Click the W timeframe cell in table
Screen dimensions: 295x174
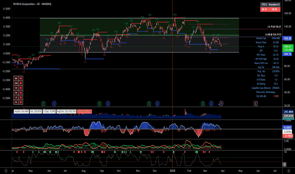(x=16, y=102)
